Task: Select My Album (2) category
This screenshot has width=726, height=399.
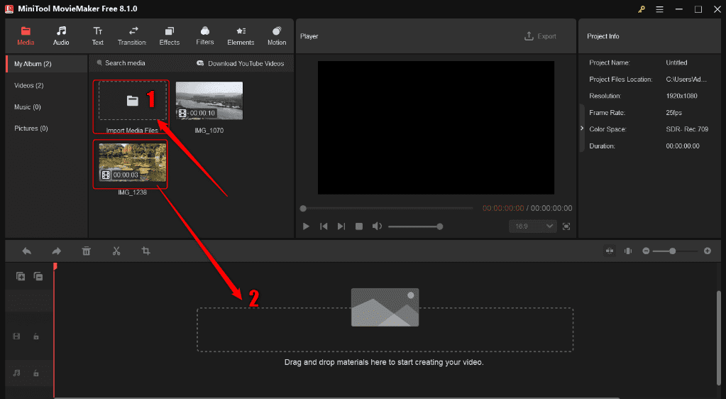Action: coord(46,64)
